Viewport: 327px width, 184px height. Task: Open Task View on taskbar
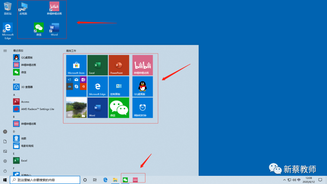point(95,180)
